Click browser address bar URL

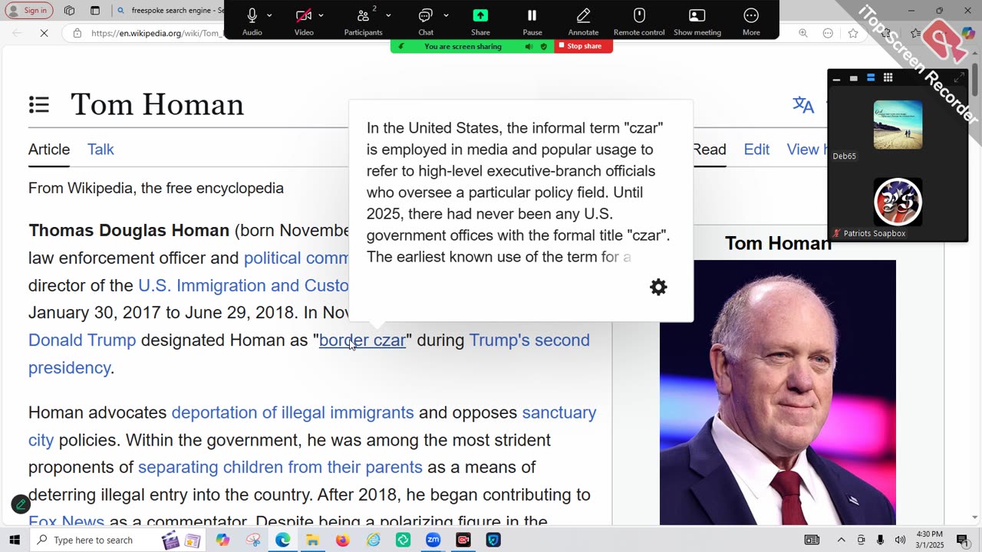157,33
